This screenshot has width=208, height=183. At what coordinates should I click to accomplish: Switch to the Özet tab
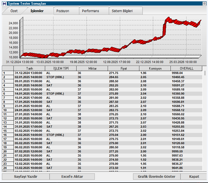pyautogui.click(x=14, y=11)
